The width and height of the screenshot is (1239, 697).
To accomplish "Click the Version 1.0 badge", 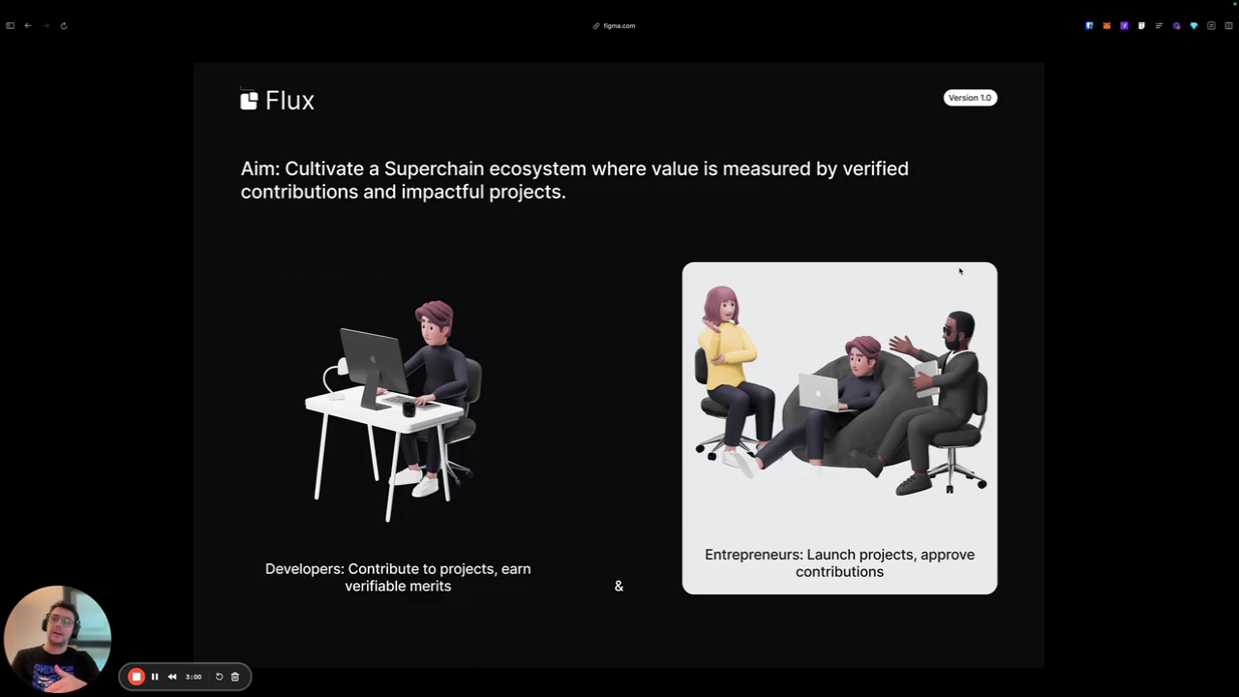I will pos(970,98).
